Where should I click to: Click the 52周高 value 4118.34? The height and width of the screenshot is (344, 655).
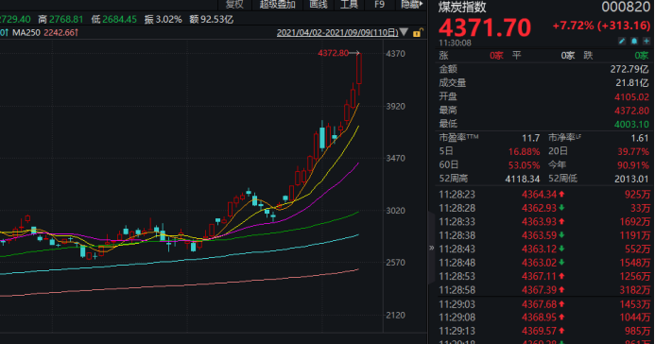click(522, 180)
